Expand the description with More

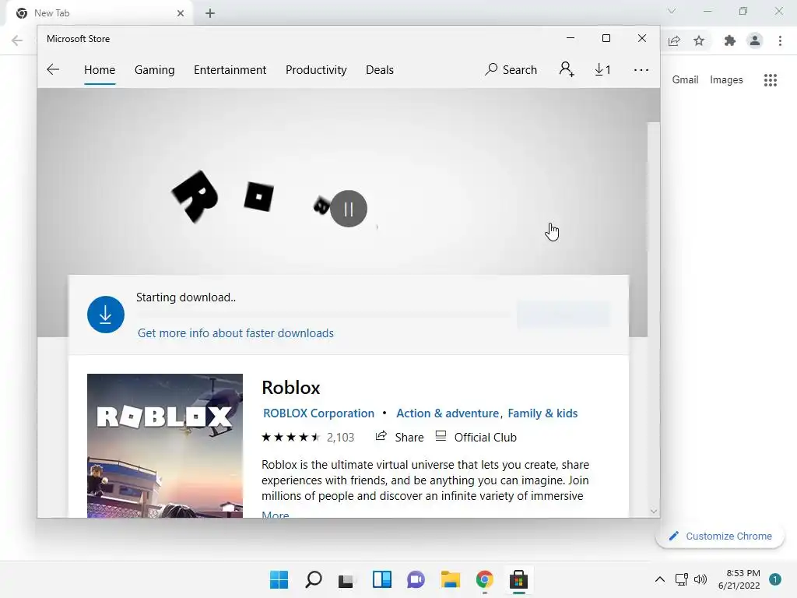click(275, 514)
